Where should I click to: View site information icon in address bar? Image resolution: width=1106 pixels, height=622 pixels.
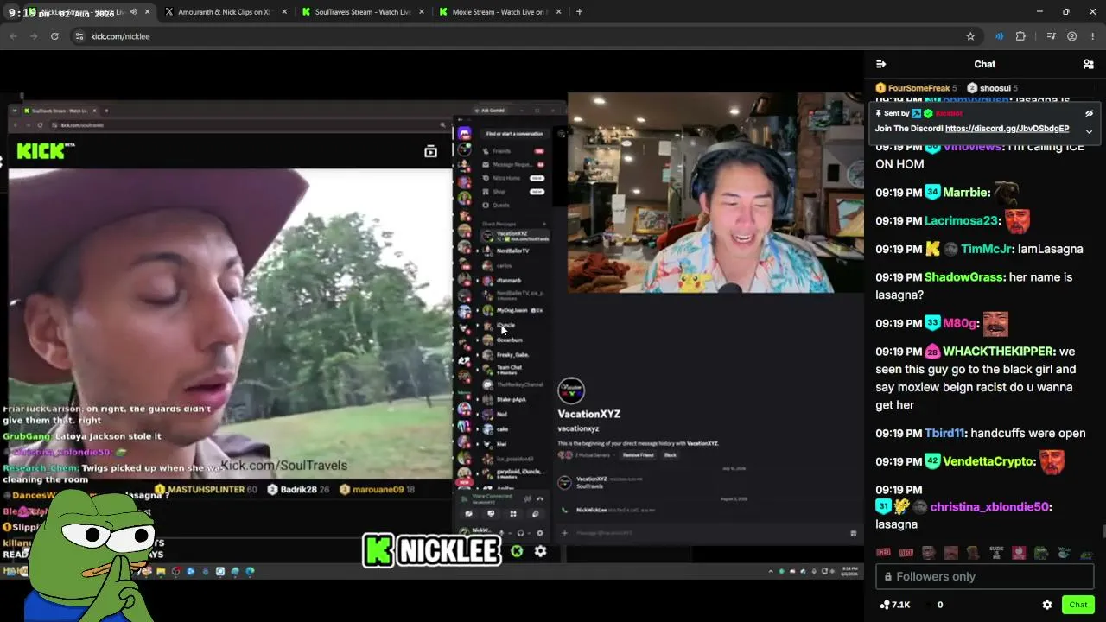[79, 36]
